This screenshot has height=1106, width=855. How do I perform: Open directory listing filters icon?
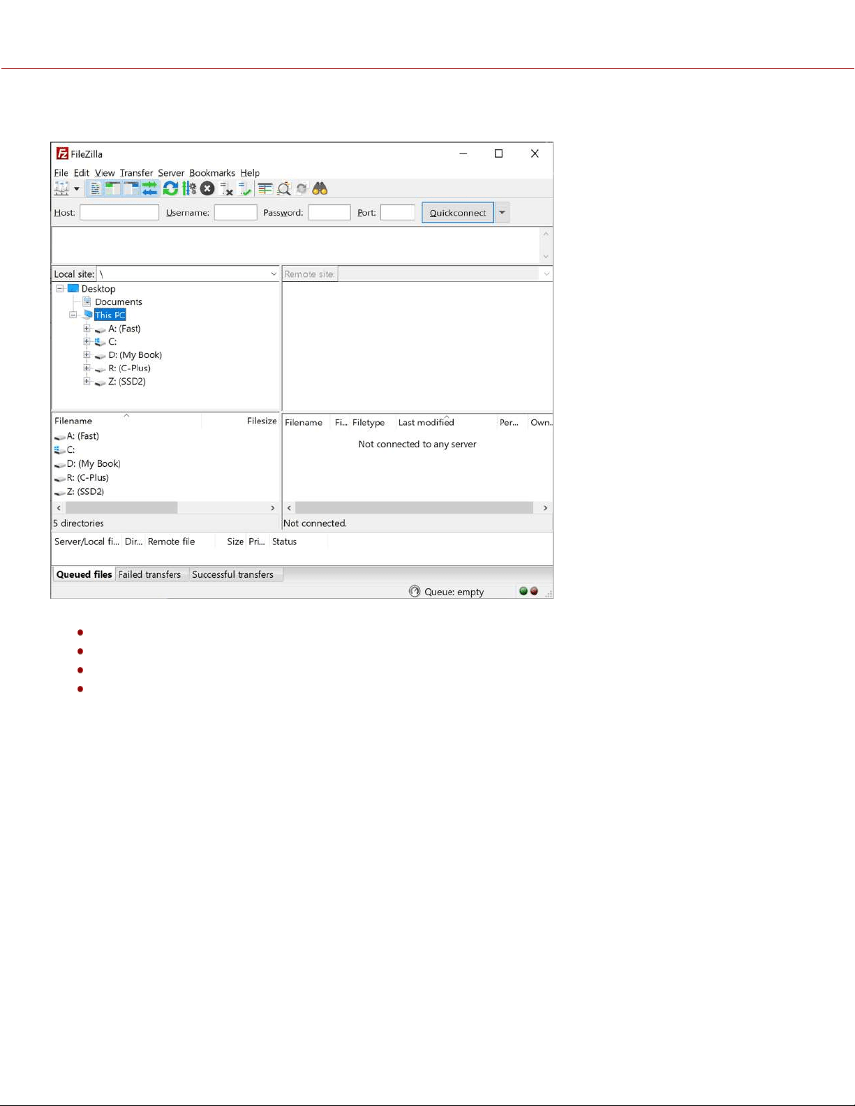[x=265, y=188]
